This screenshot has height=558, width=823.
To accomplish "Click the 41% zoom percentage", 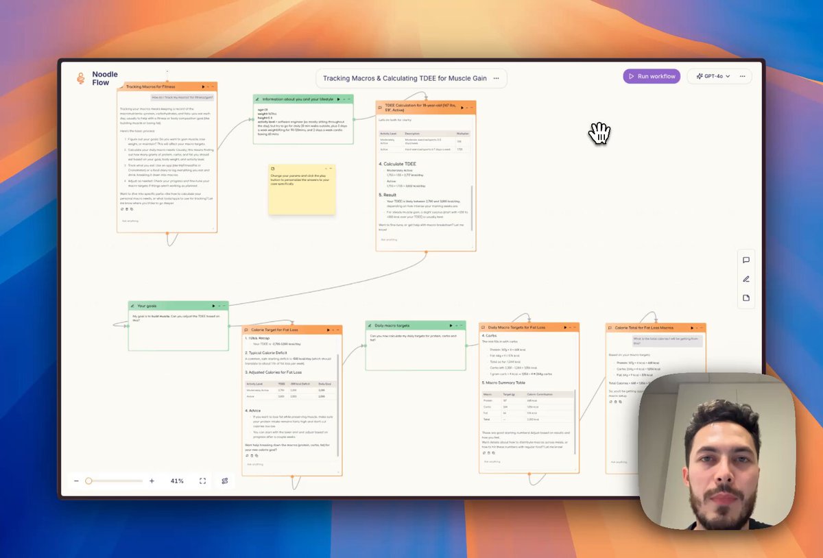I will pos(177,481).
